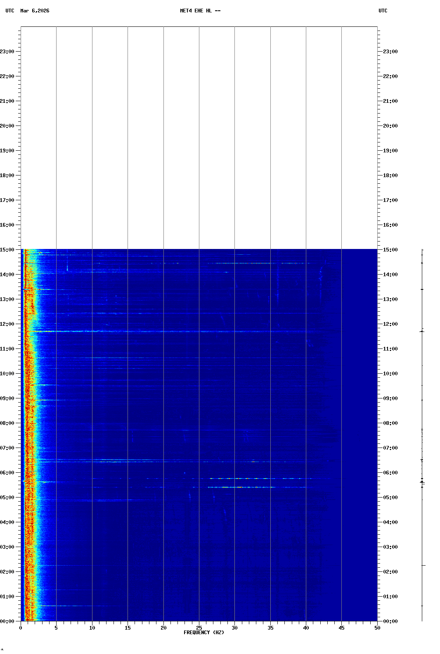
Task: Click the 19:00 label on right axis
Action: pyautogui.click(x=390, y=151)
